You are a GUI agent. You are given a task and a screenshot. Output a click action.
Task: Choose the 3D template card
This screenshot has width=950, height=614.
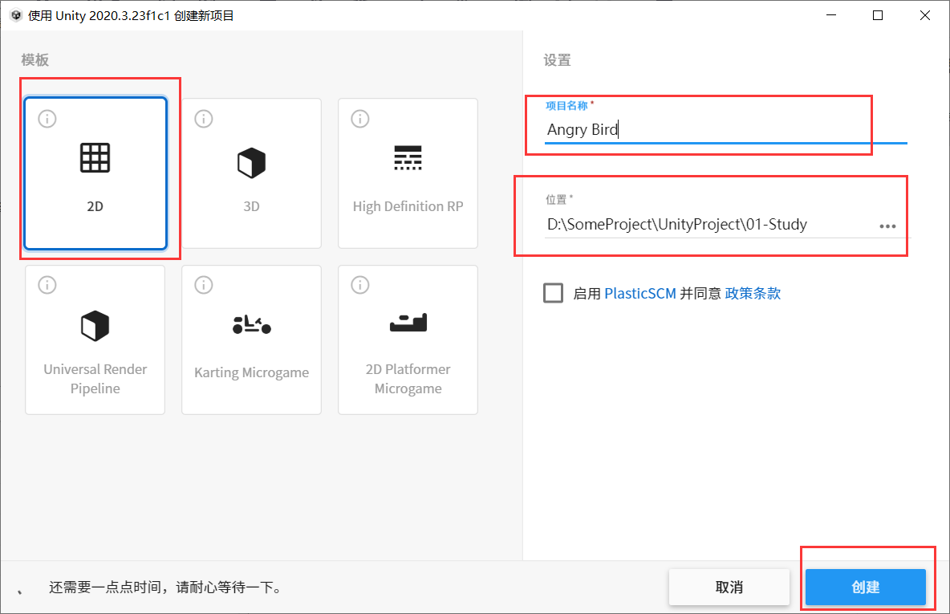251,173
